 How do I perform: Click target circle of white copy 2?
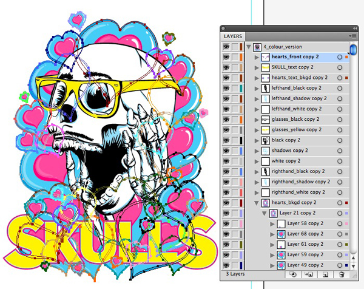pyautogui.click(x=340, y=161)
